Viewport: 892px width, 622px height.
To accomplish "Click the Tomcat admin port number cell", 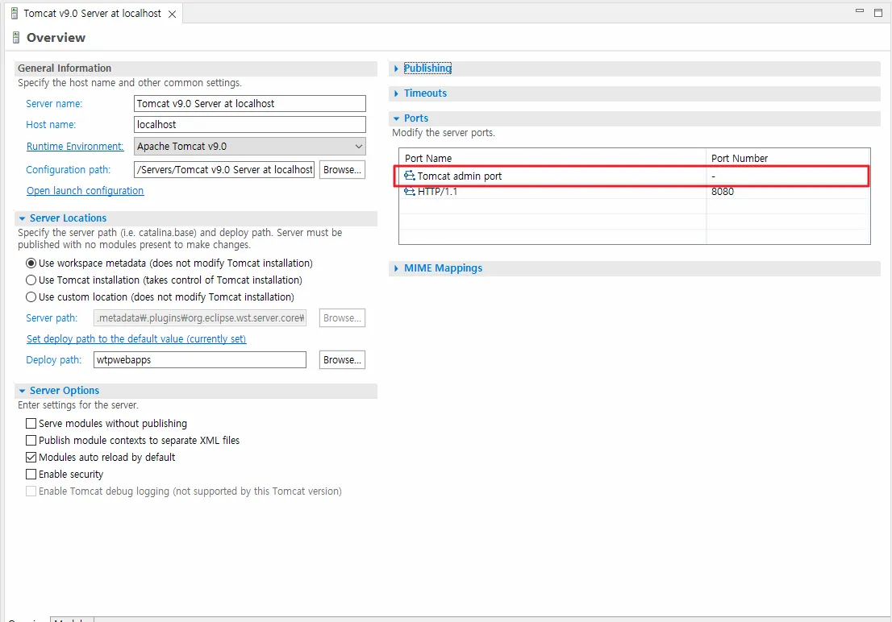I will pos(787,176).
